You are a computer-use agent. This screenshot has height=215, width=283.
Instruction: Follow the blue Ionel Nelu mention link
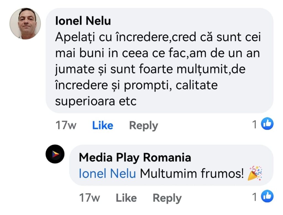pyautogui.click(x=107, y=174)
